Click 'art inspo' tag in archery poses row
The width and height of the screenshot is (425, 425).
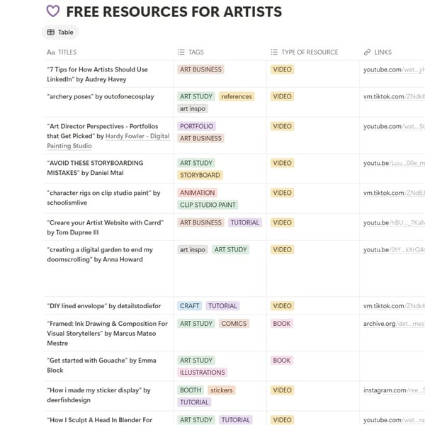[193, 108]
